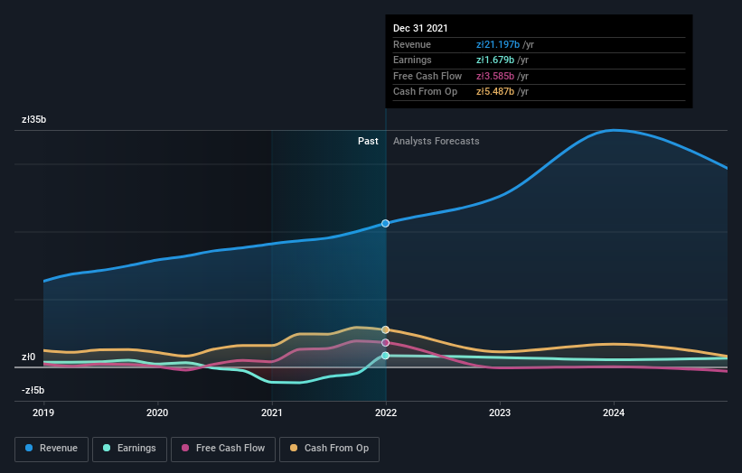Click the Analysts Forecasts label
The width and height of the screenshot is (742, 473).
(437, 142)
